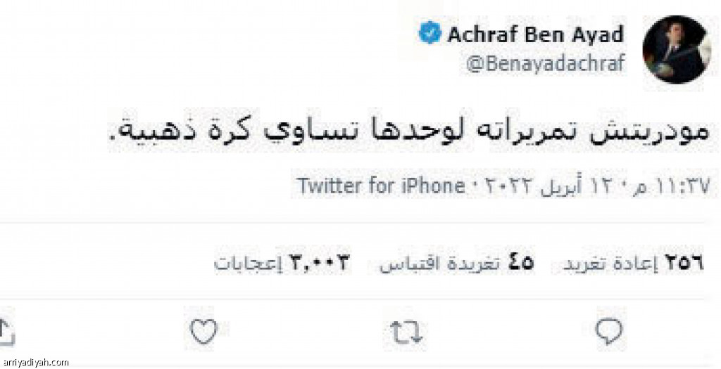The height and width of the screenshot is (369, 721).
Task: Click the arriyadiyah.com watermark
Action: coord(35,363)
